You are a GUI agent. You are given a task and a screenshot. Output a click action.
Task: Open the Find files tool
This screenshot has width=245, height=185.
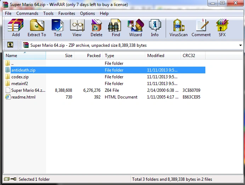(x=116, y=28)
